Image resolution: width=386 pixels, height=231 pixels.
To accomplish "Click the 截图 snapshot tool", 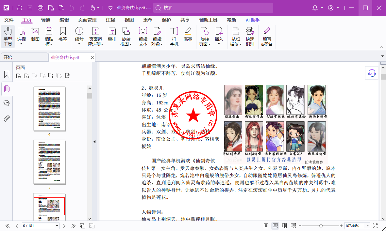I will click(35, 34).
